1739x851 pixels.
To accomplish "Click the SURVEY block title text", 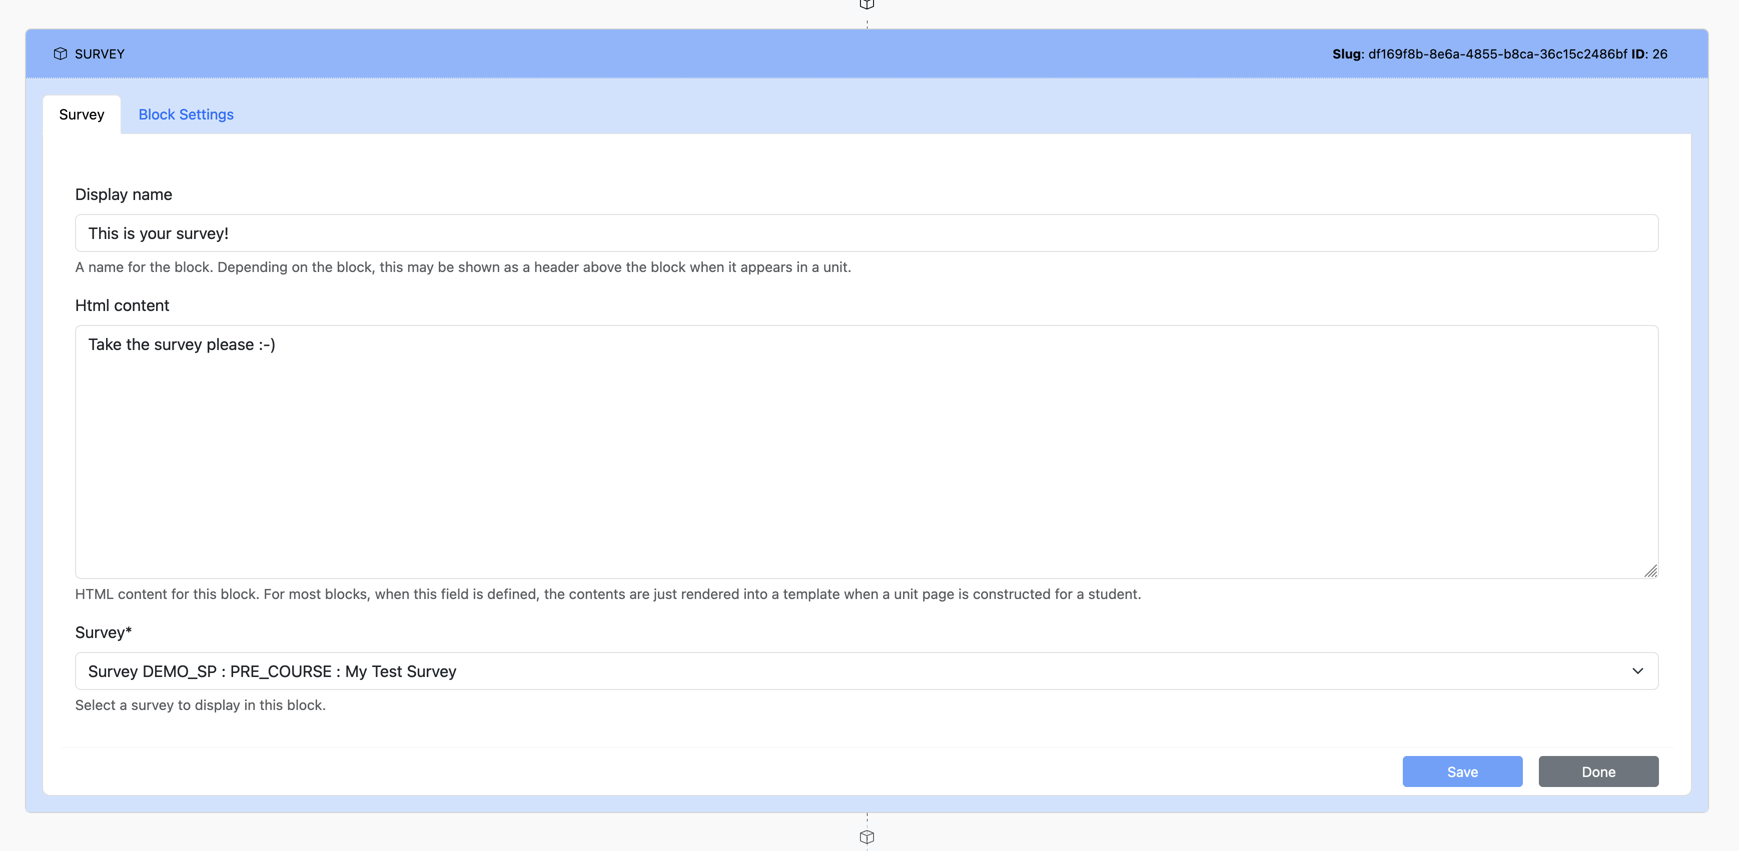I will point(99,54).
